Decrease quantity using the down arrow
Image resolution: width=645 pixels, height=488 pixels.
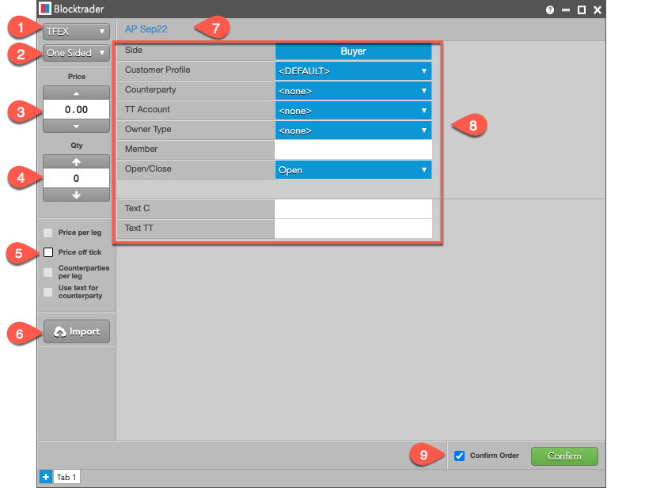(76, 195)
